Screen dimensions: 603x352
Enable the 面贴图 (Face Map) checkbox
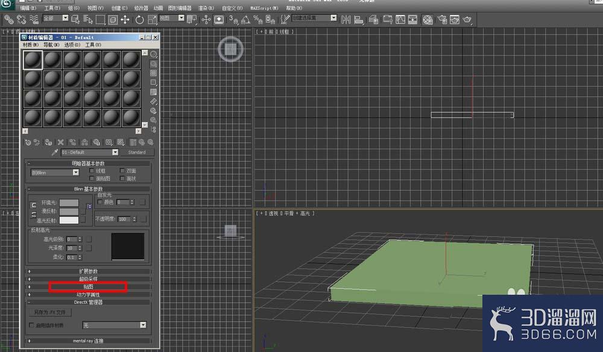[92, 178]
